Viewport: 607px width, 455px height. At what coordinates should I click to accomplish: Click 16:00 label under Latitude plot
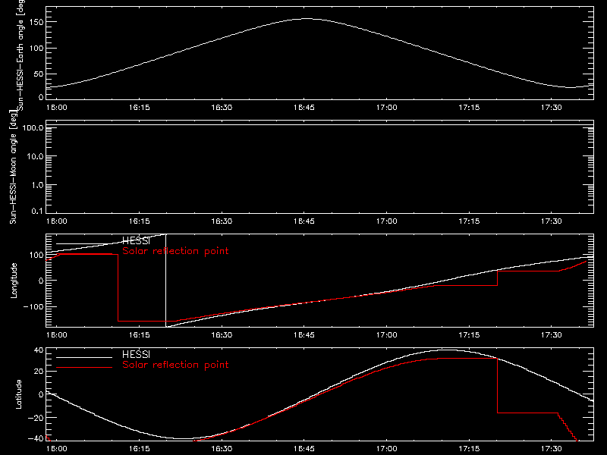click(56, 449)
